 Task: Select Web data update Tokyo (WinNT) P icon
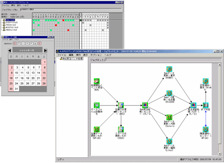coord(169,69)
